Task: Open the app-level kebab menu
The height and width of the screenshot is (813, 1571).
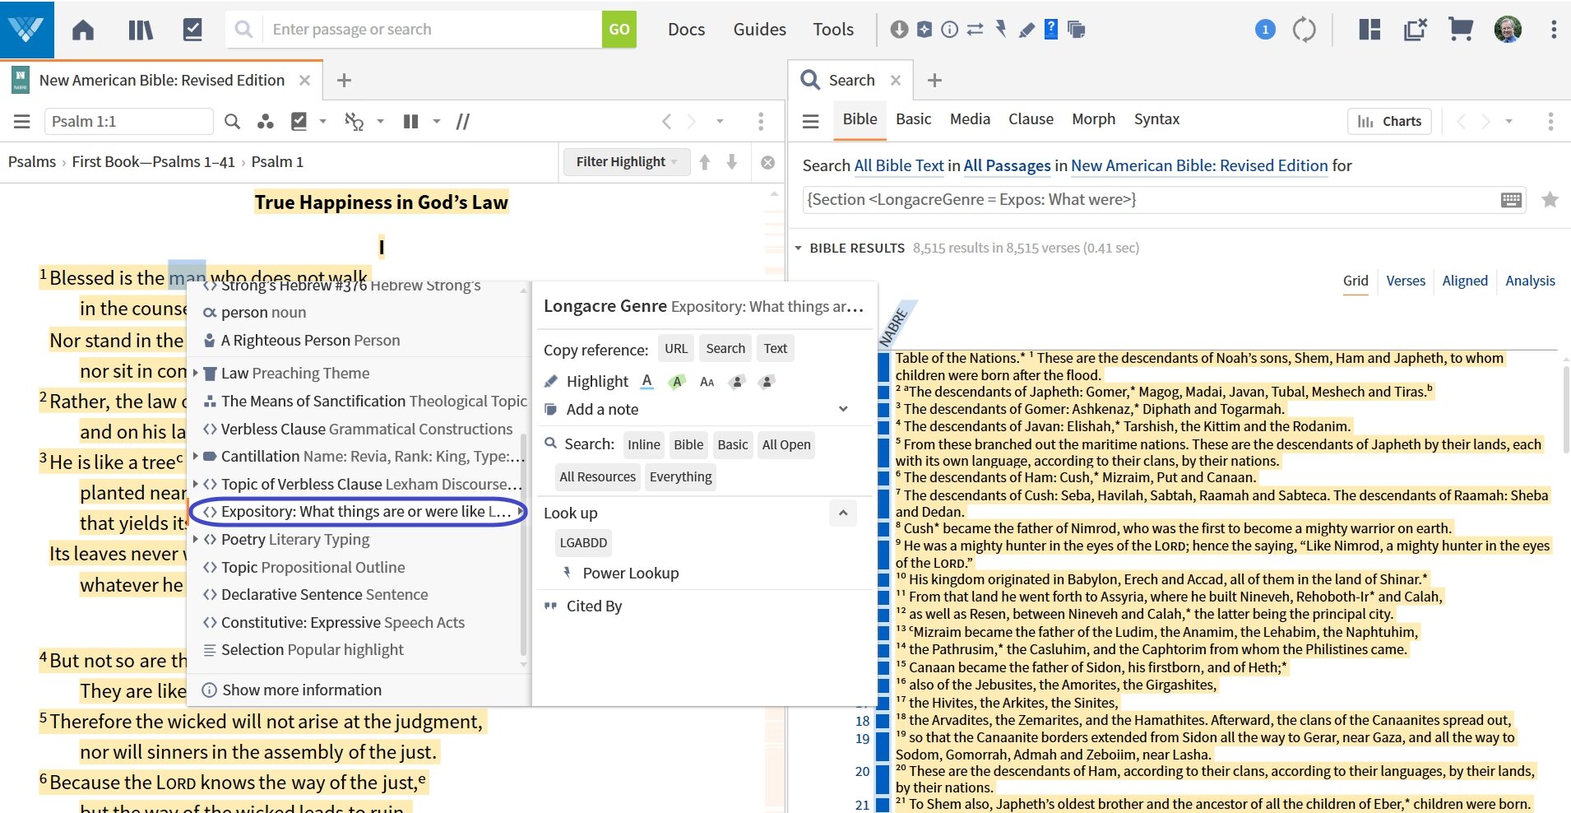Action: pos(1553,30)
